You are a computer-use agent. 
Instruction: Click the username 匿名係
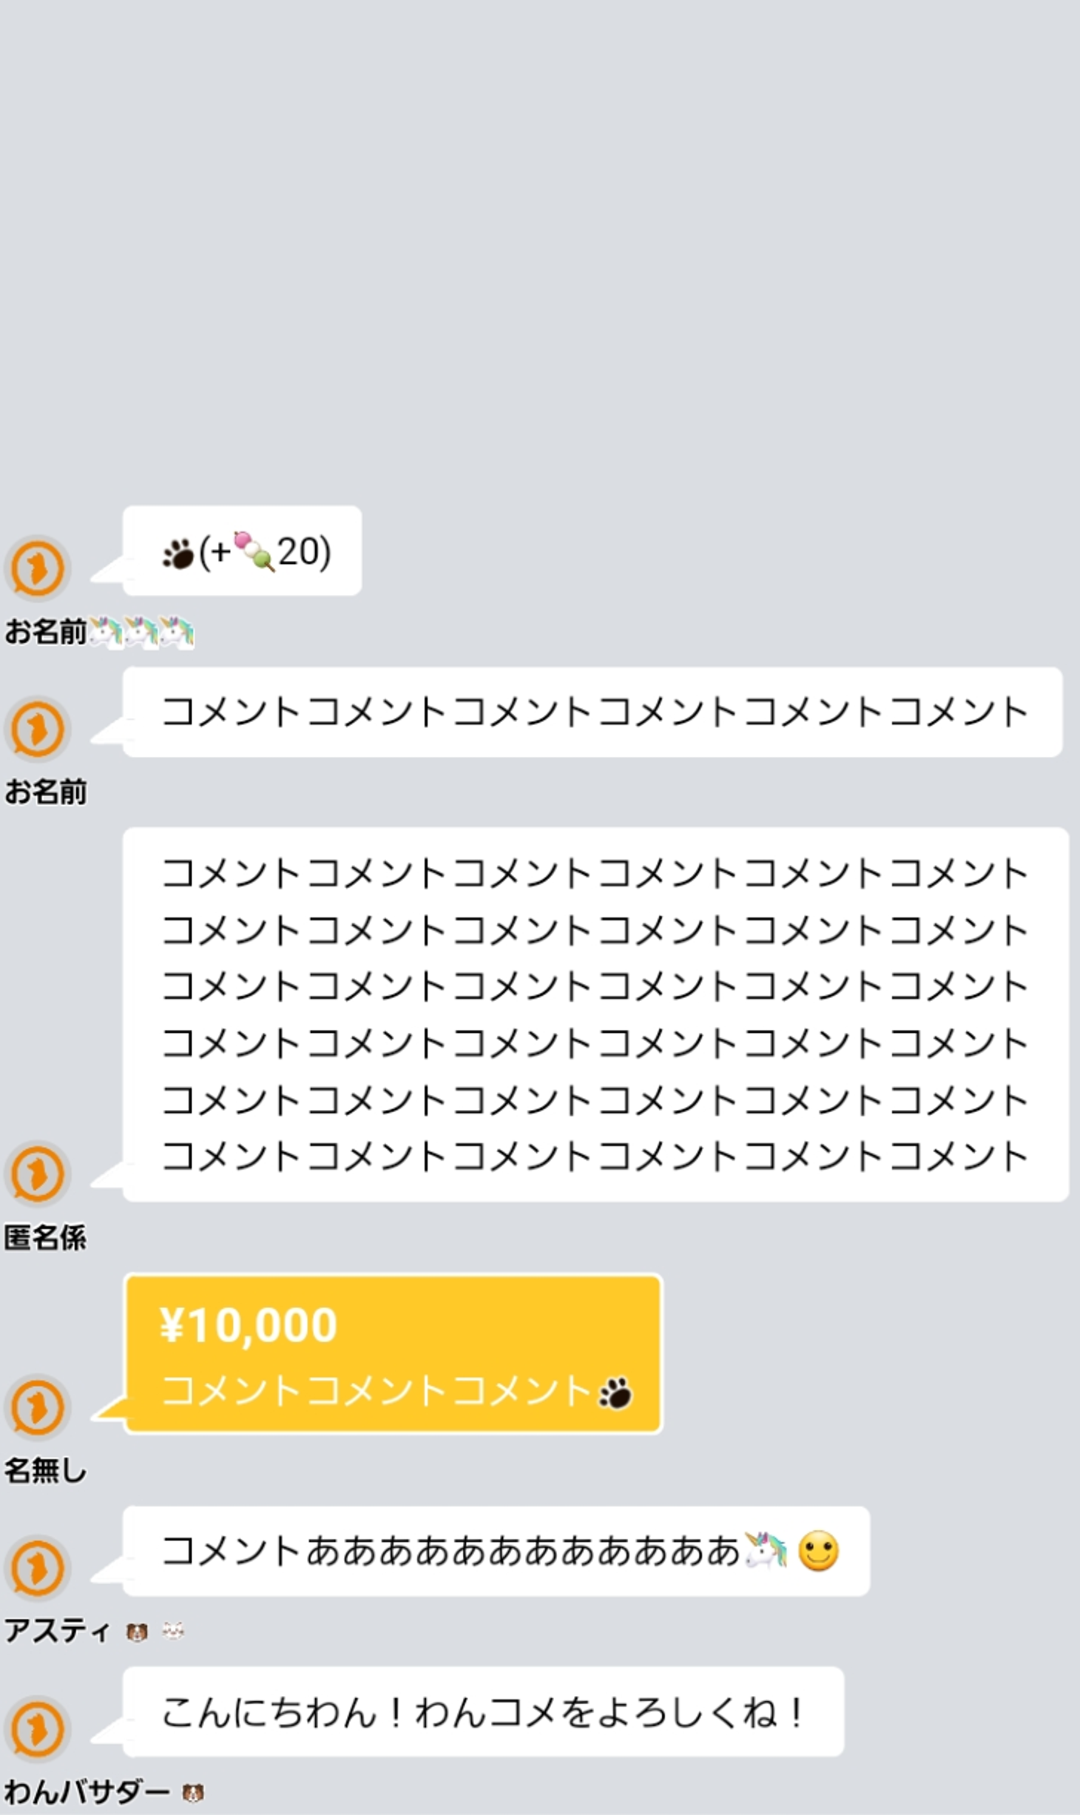coord(46,1237)
